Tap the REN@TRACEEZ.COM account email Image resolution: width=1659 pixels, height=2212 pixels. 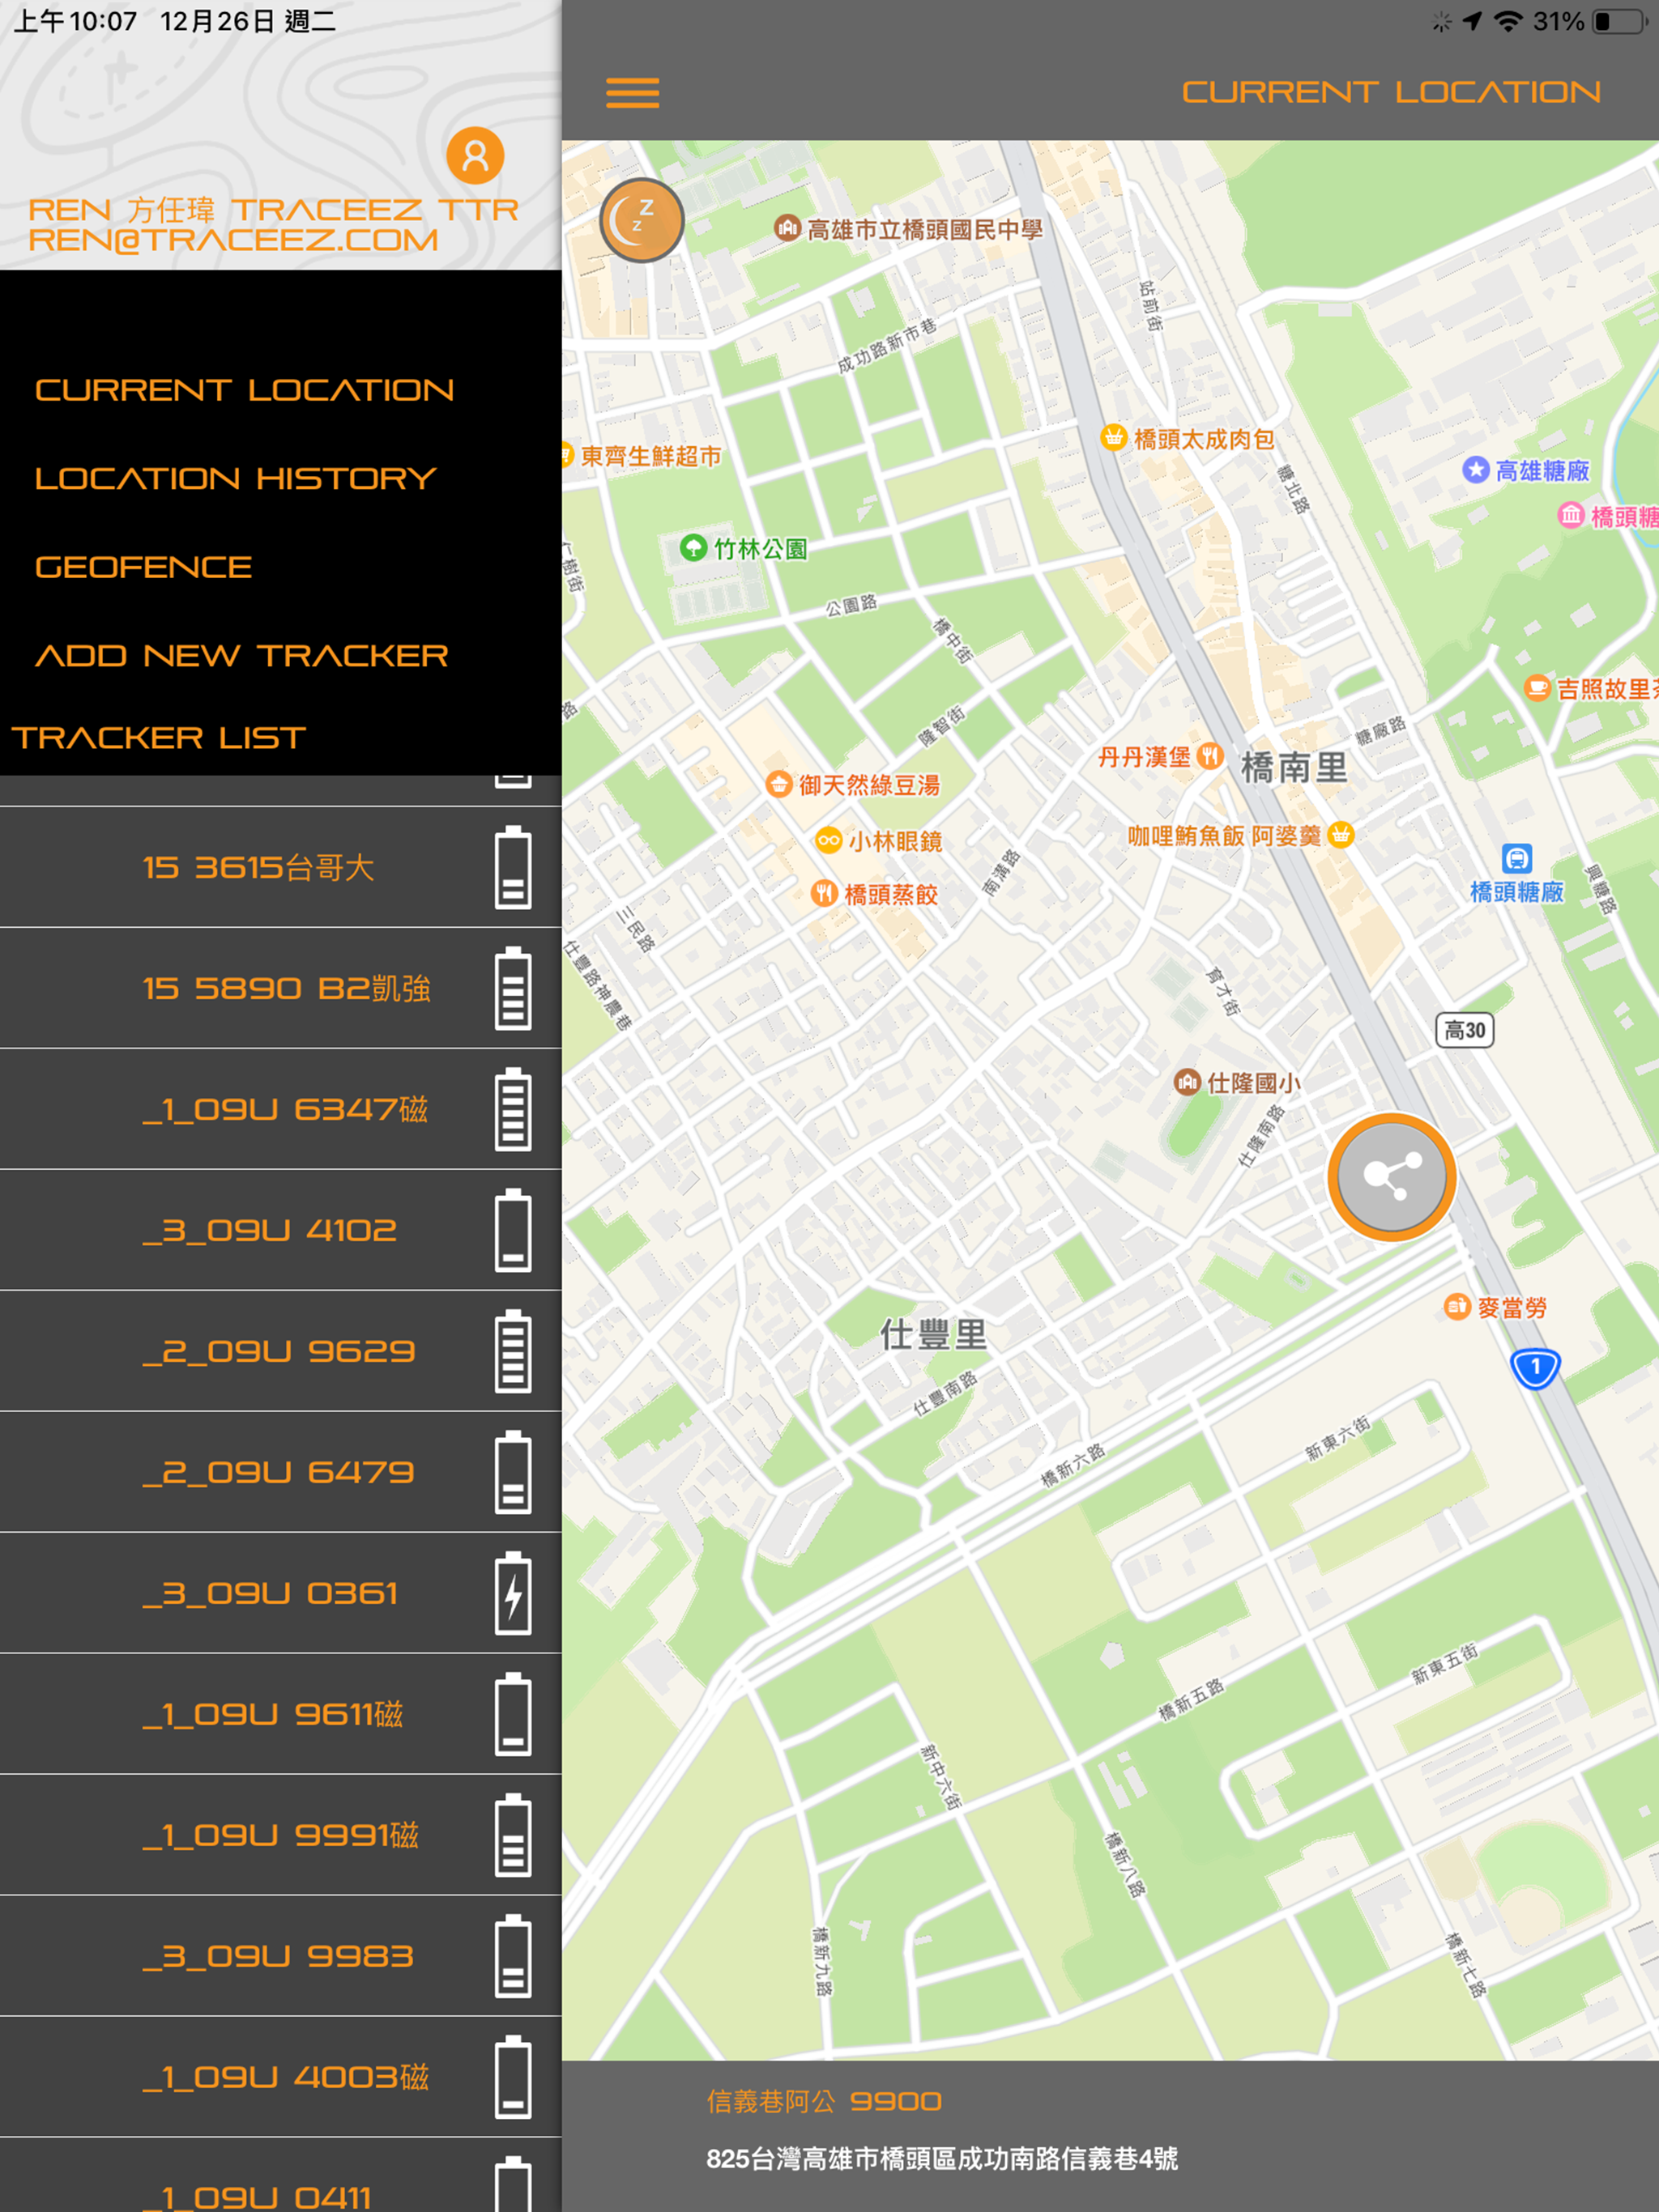(x=233, y=240)
